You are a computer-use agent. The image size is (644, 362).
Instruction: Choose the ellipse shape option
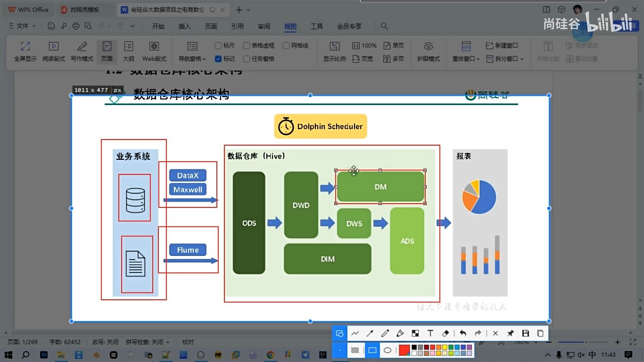click(x=388, y=350)
